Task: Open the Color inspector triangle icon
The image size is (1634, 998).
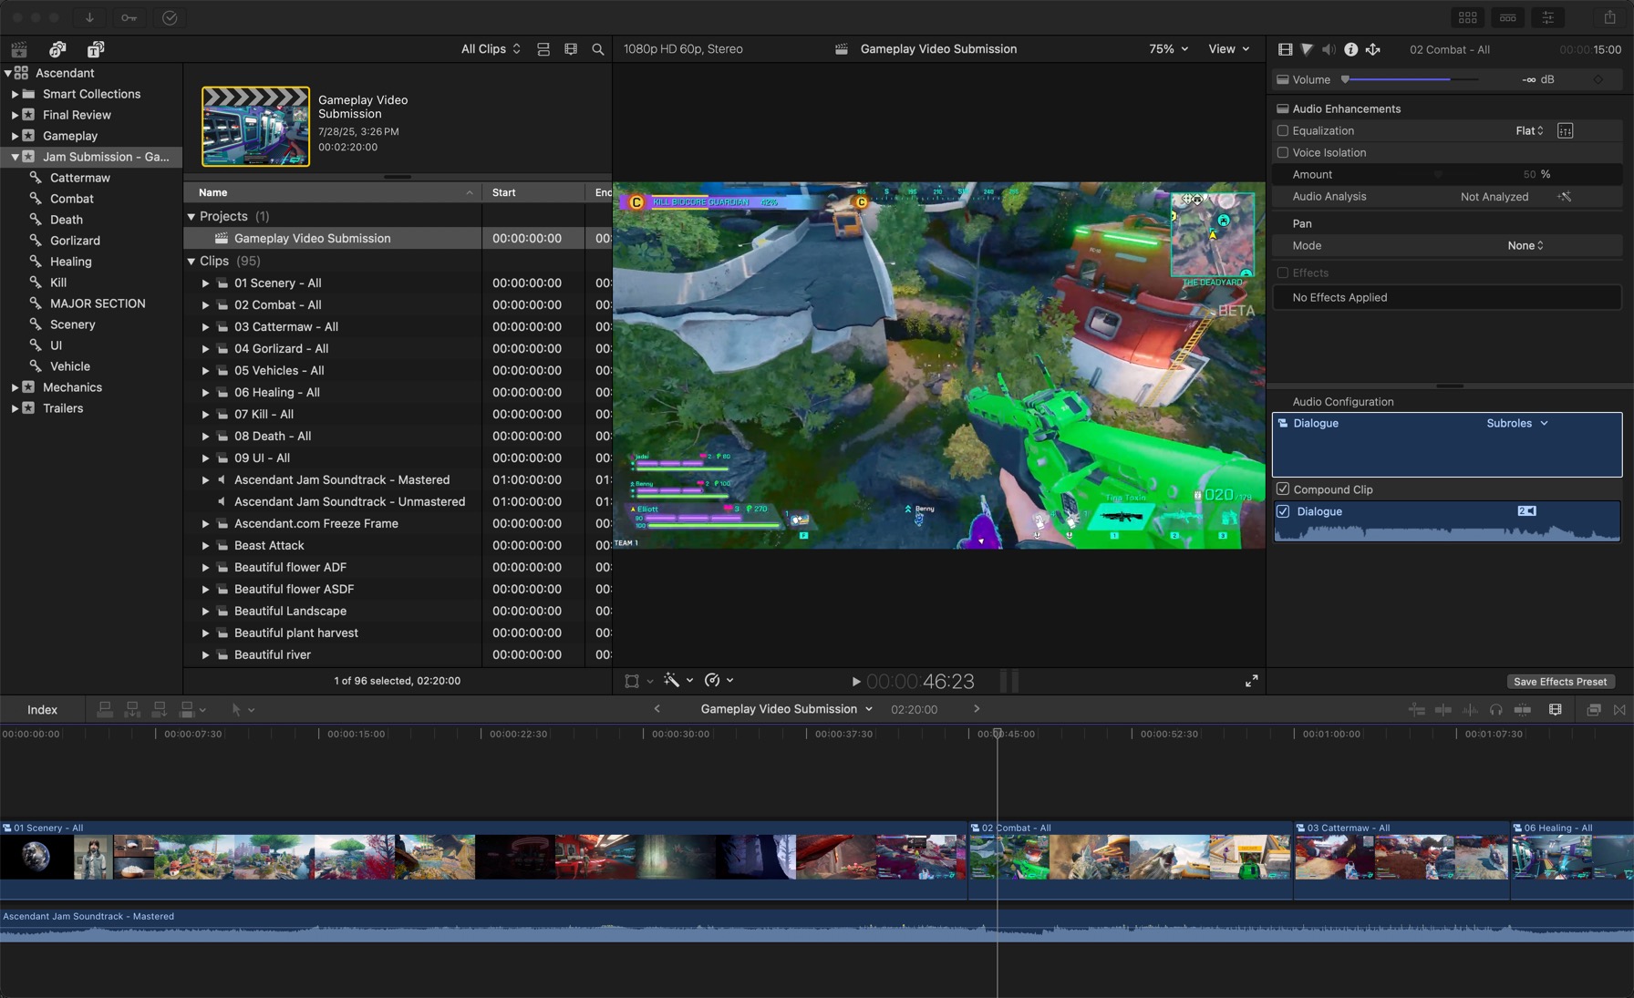Action: click(1307, 49)
